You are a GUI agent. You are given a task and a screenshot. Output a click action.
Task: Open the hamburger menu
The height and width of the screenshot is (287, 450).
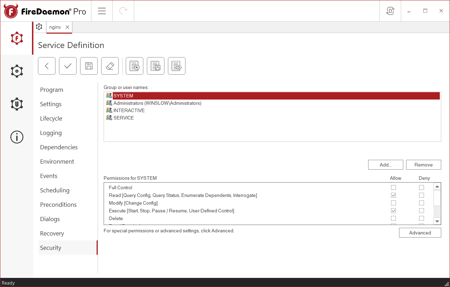pos(102,11)
